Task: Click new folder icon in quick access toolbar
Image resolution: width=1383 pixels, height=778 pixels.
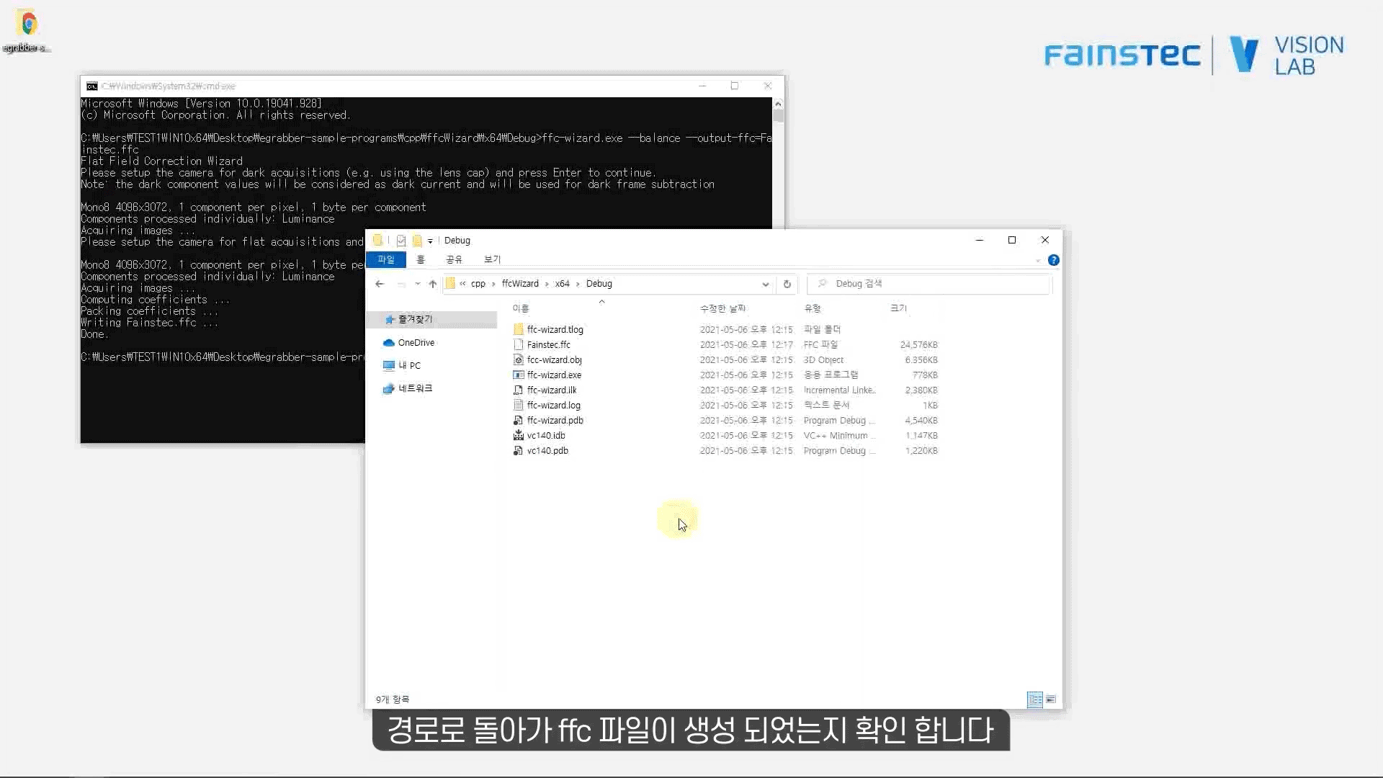Action: pyautogui.click(x=417, y=241)
